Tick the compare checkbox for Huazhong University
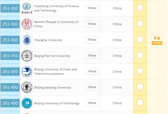The image size is (168, 114). [140, 8]
